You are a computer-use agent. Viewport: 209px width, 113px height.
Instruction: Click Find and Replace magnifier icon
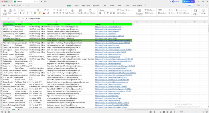pyautogui.click(x=177, y=13)
